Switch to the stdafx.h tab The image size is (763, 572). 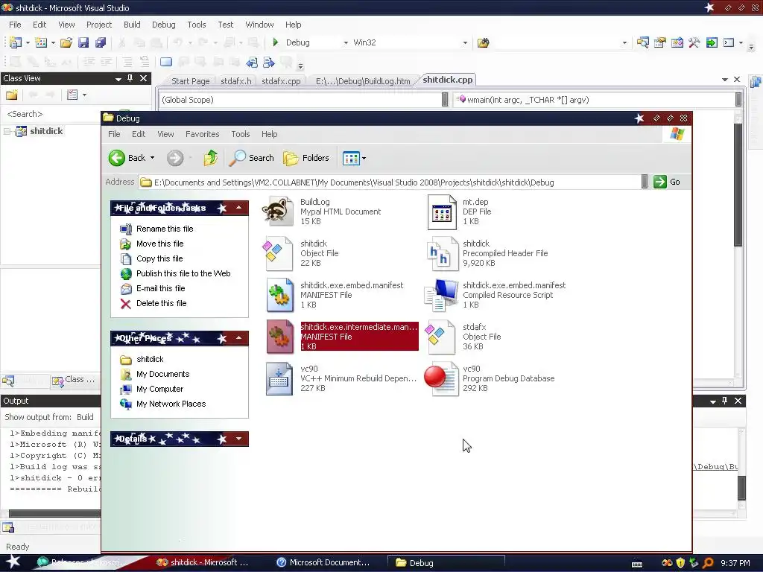236,80
